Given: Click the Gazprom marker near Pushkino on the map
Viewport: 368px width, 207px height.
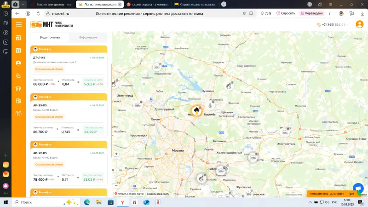Looking at the screenshot, I should (x=230, y=86).
